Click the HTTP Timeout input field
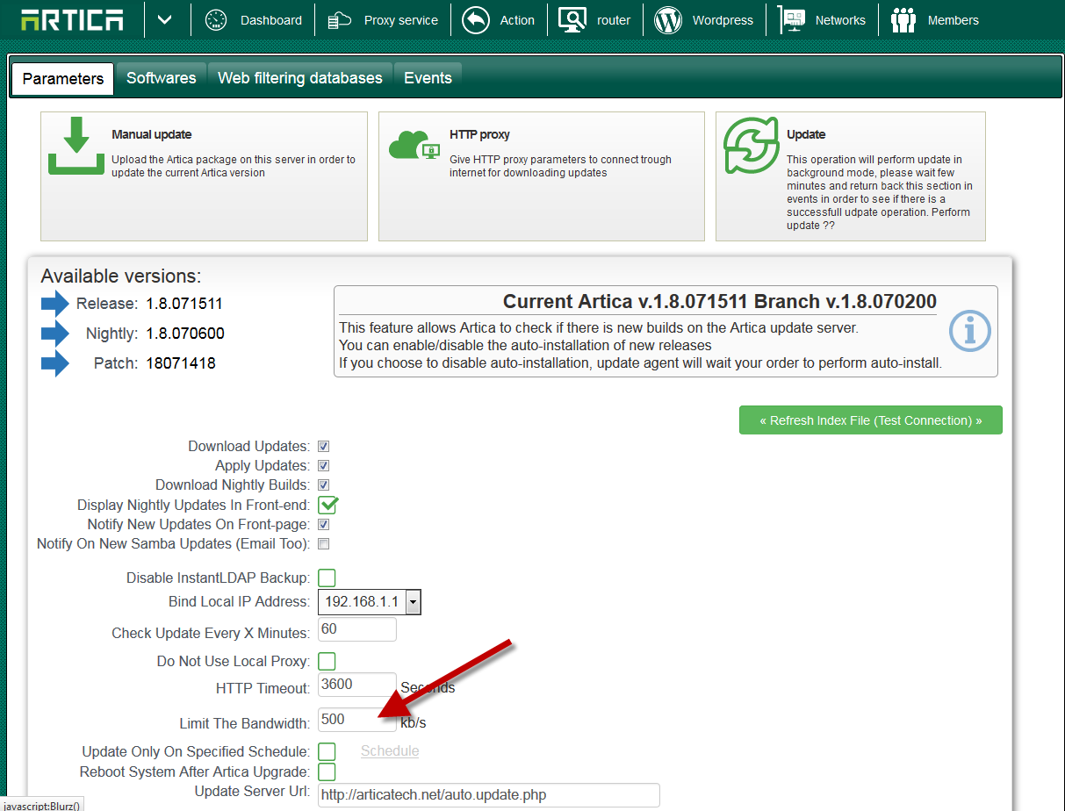The image size is (1065, 811). (x=357, y=685)
